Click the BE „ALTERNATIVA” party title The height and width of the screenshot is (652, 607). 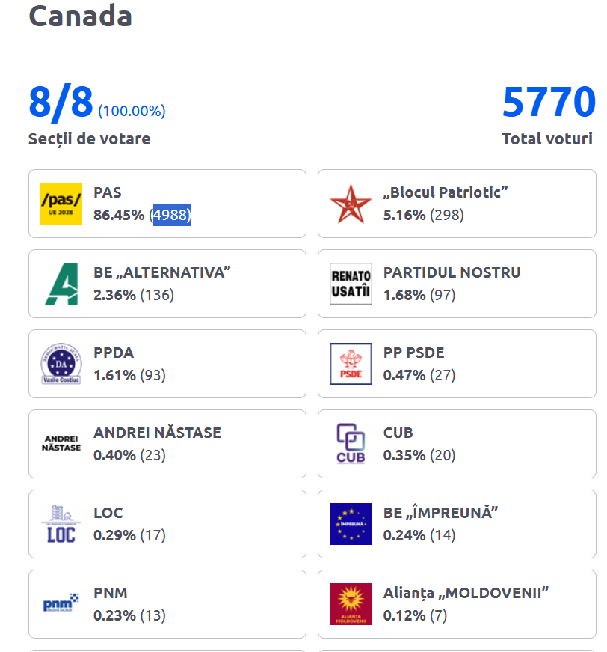[x=162, y=272]
